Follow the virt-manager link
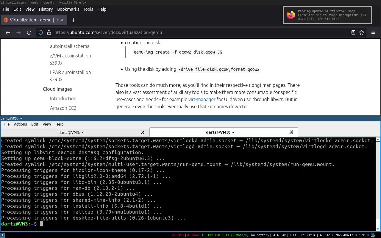Screen dimensions: 381x238 (x=202, y=99)
